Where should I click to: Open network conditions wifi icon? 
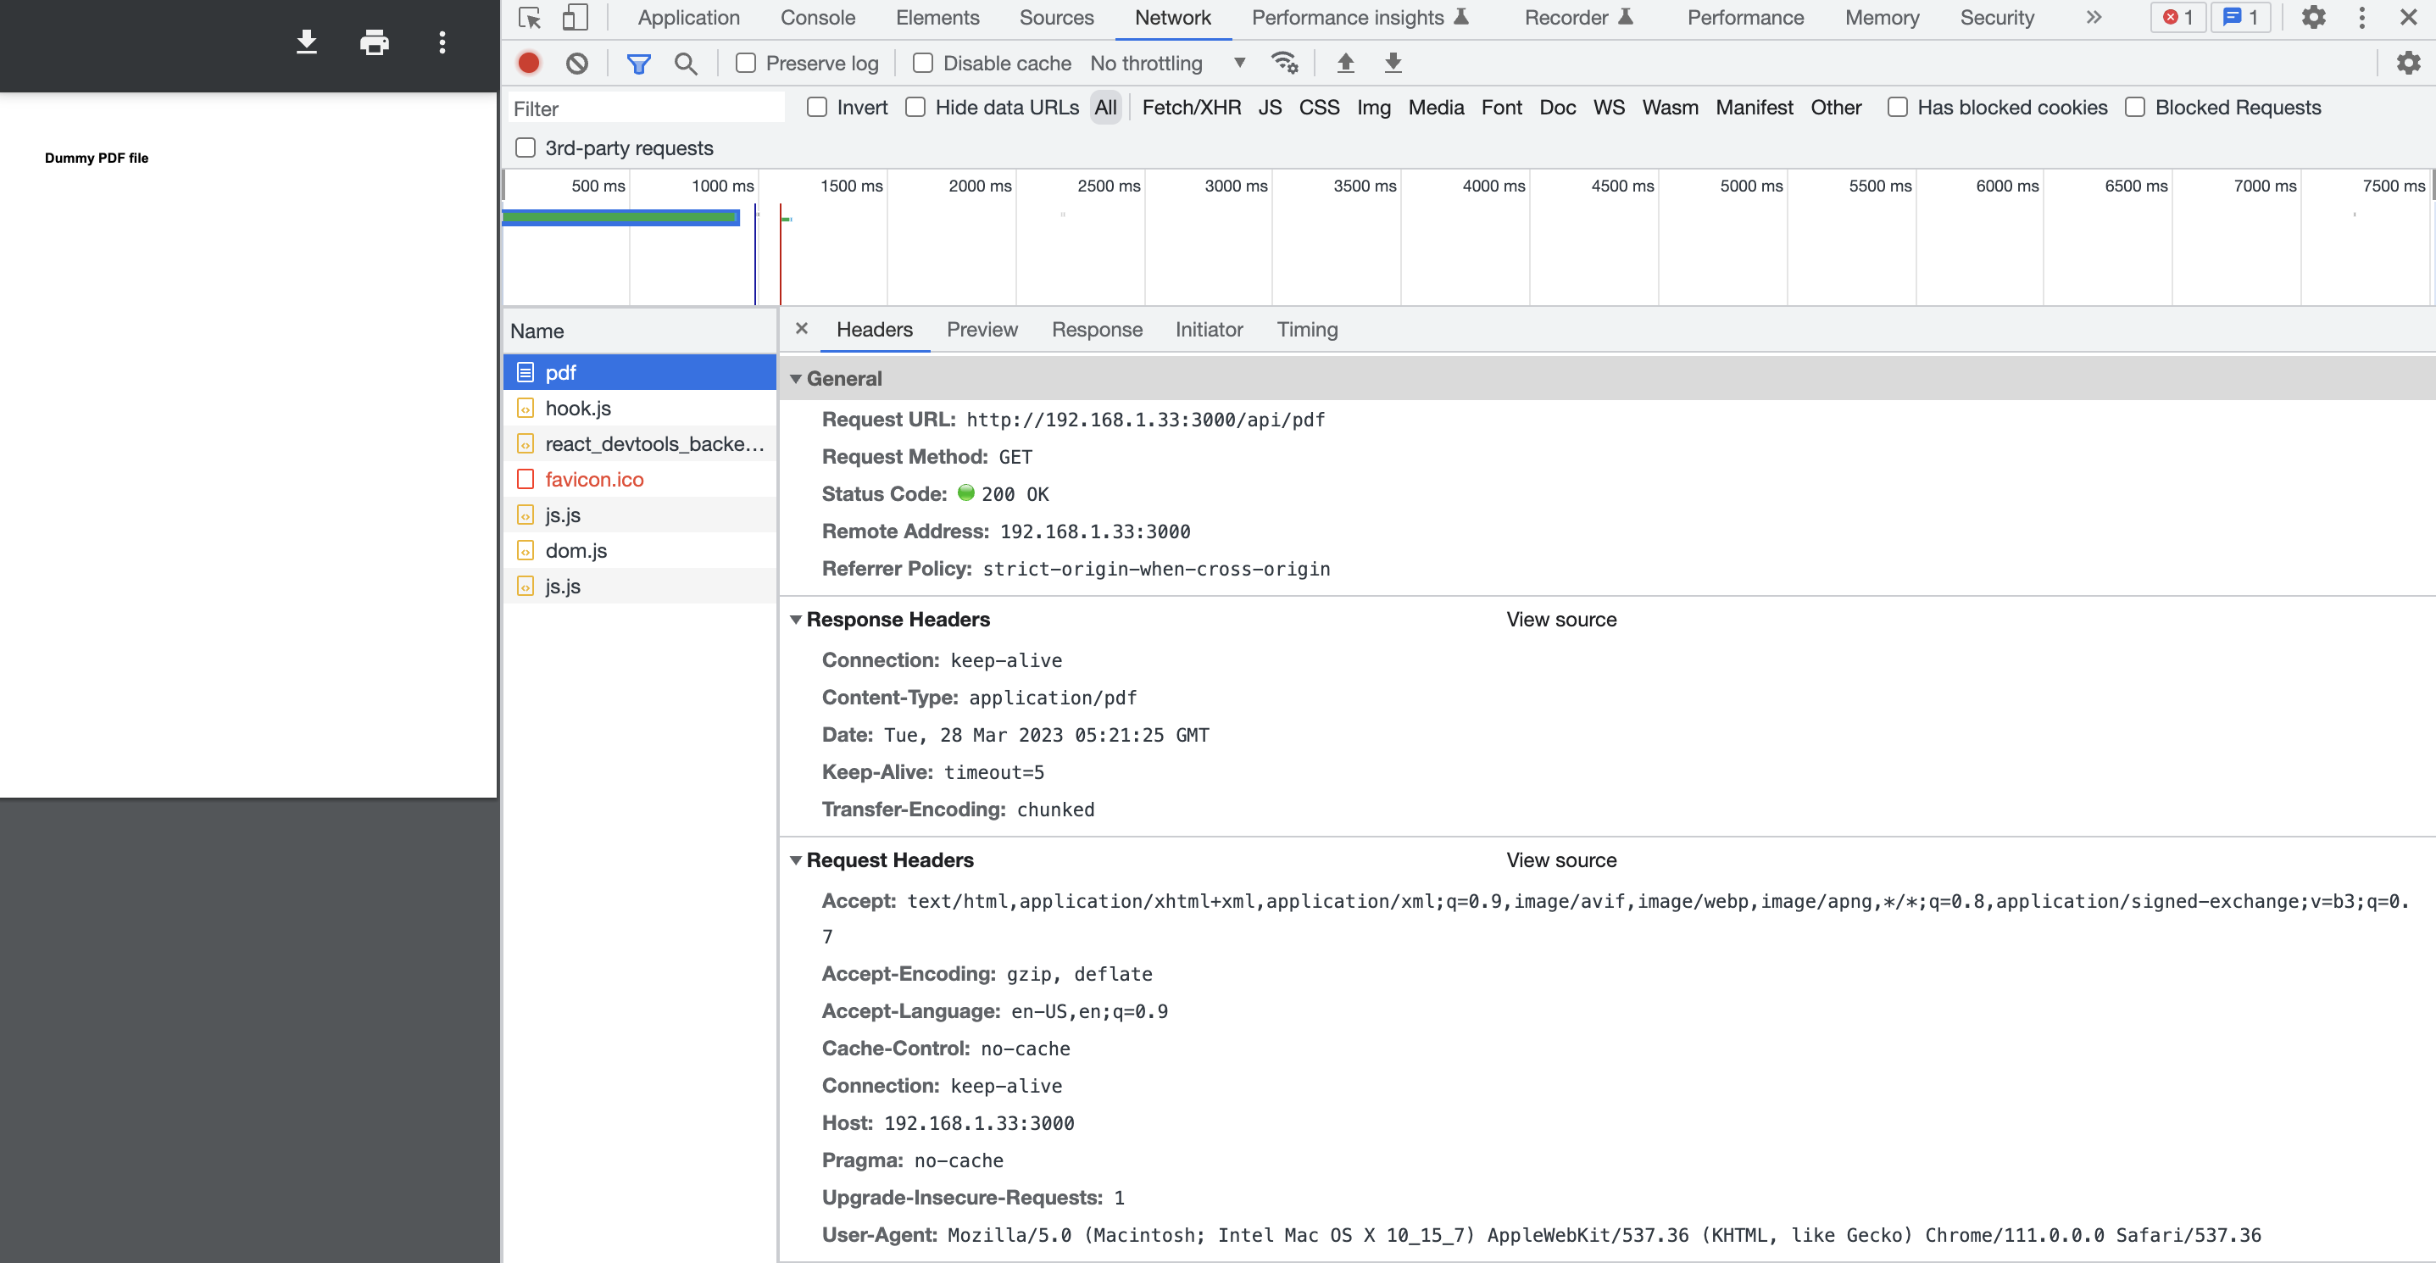1284,64
